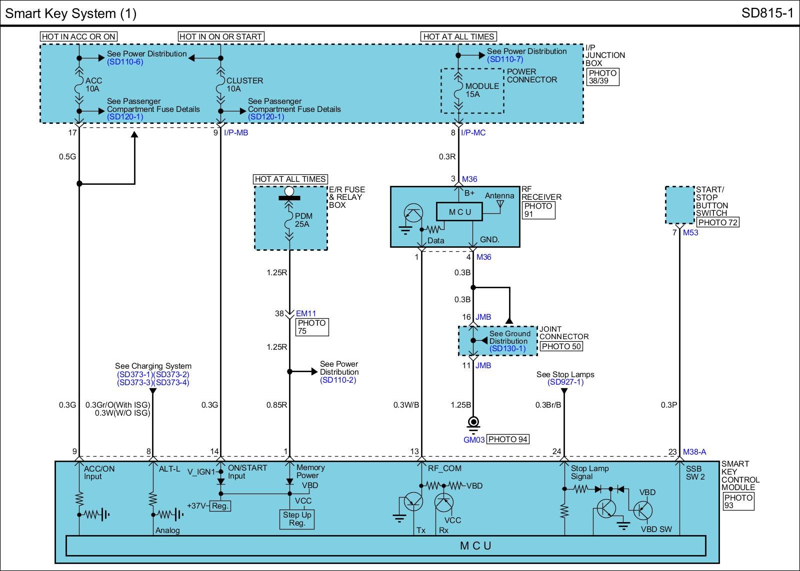Image resolution: width=800 pixels, height=571 pixels.
Task: Select the ACC 10A fuse symbol
Action: click(79, 84)
